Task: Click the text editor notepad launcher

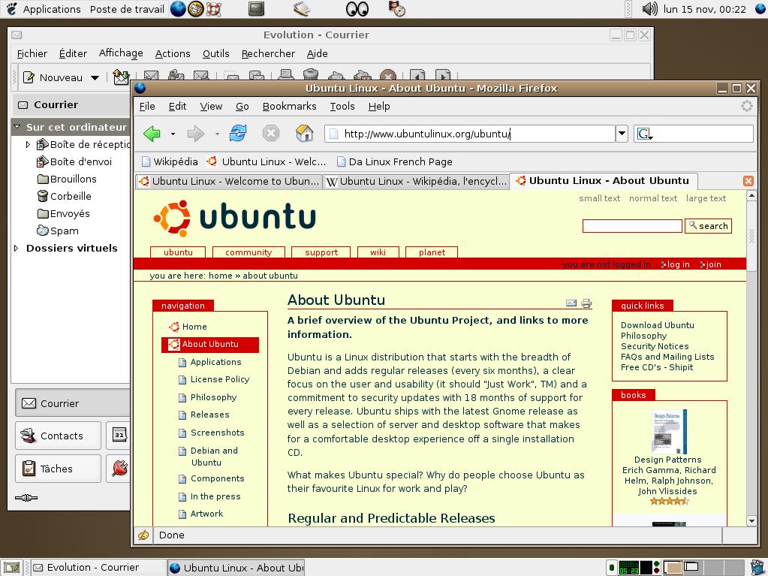Action: point(302,9)
